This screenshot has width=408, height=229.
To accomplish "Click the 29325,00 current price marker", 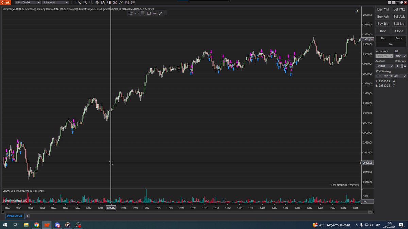I will tap(368, 39).
